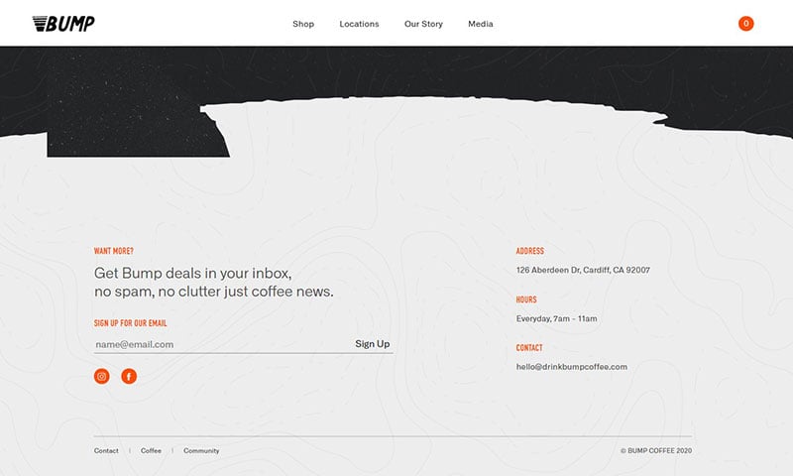Click the 'Everyday, 7am - 11am' hours text
Image resolution: width=793 pixels, height=476 pixels.
(x=556, y=318)
